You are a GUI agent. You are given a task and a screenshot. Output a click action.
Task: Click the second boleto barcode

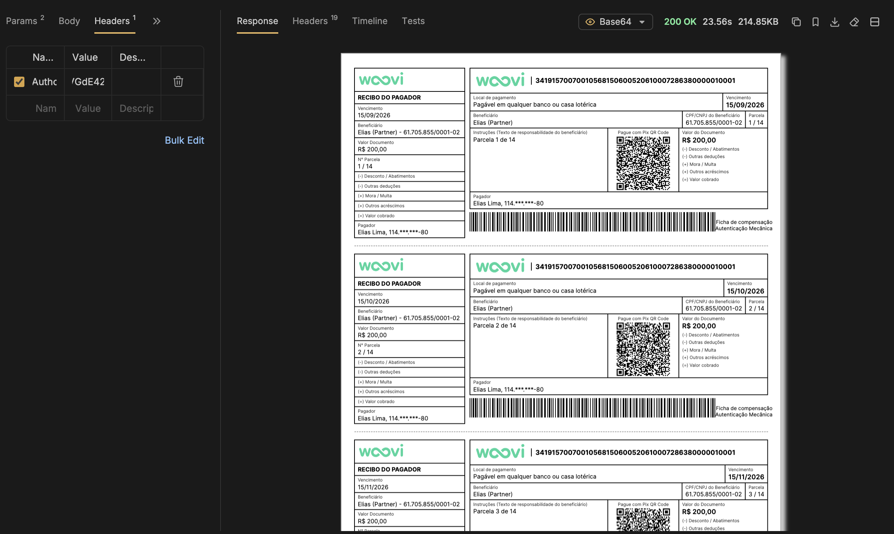coord(592,408)
